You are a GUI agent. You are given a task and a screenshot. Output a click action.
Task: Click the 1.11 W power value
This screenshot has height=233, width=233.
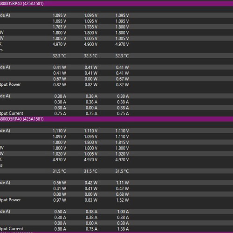pyautogui.click(x=123, y=183)
